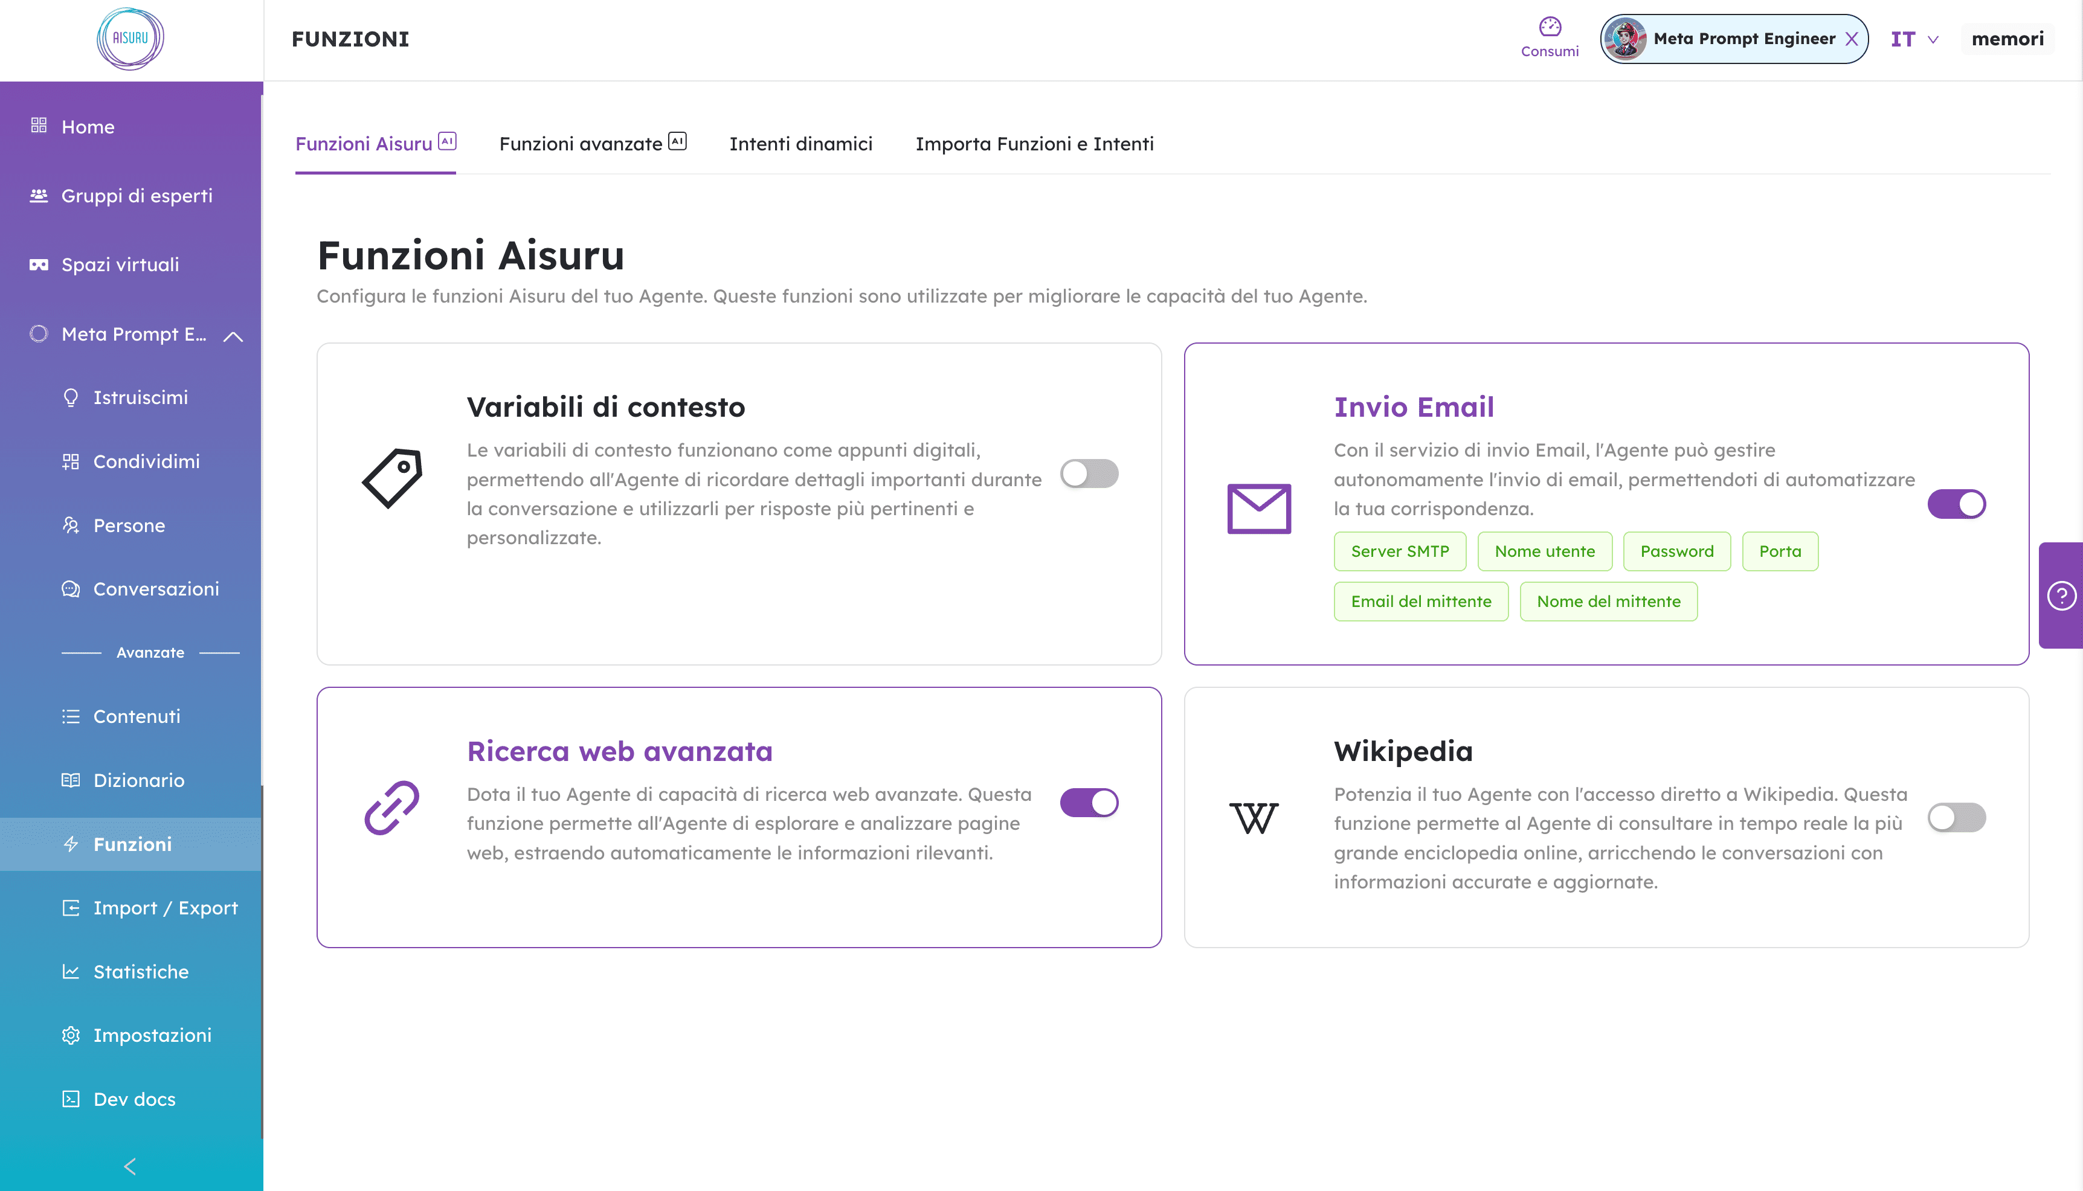Switch to the Intenti dinamici tab
This screenshot has width=2083, height=1191.
tap(801, 143)
